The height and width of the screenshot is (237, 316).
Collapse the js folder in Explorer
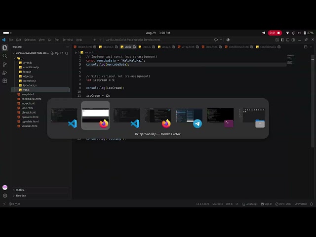pos(19,58)
